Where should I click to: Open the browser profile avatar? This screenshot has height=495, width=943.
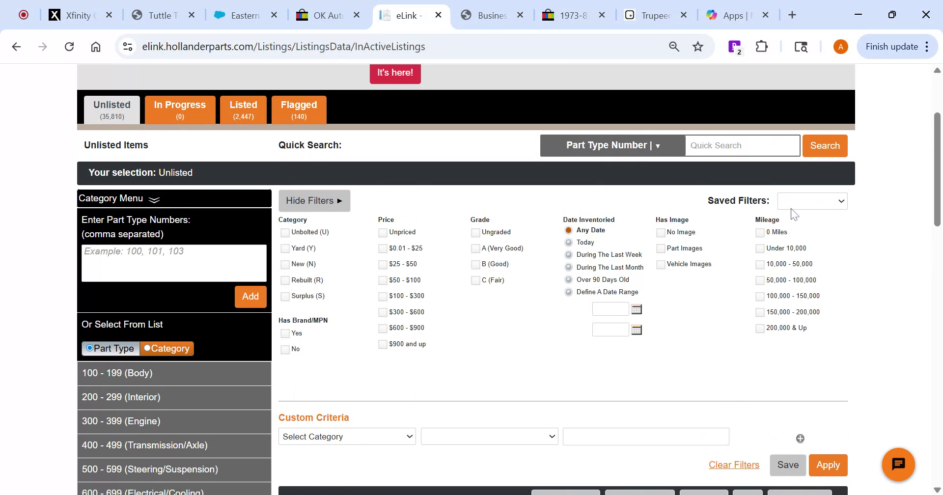(840, 46)
